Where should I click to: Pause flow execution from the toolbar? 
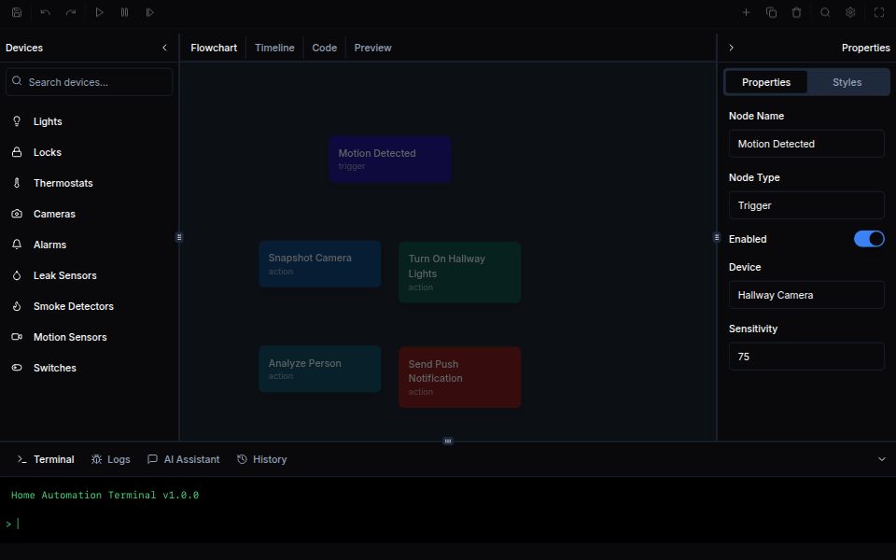click(x=124, y=12)
